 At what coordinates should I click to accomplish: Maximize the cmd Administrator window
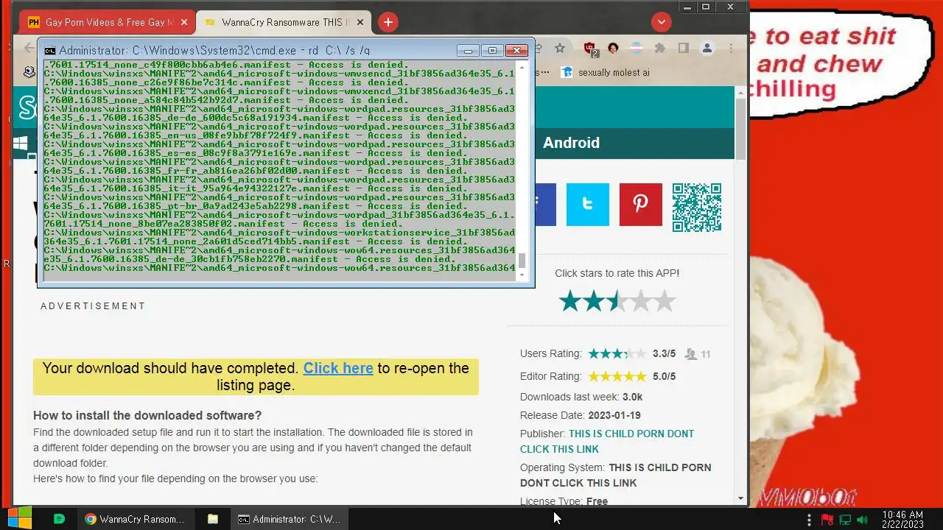tap(492, 51)
